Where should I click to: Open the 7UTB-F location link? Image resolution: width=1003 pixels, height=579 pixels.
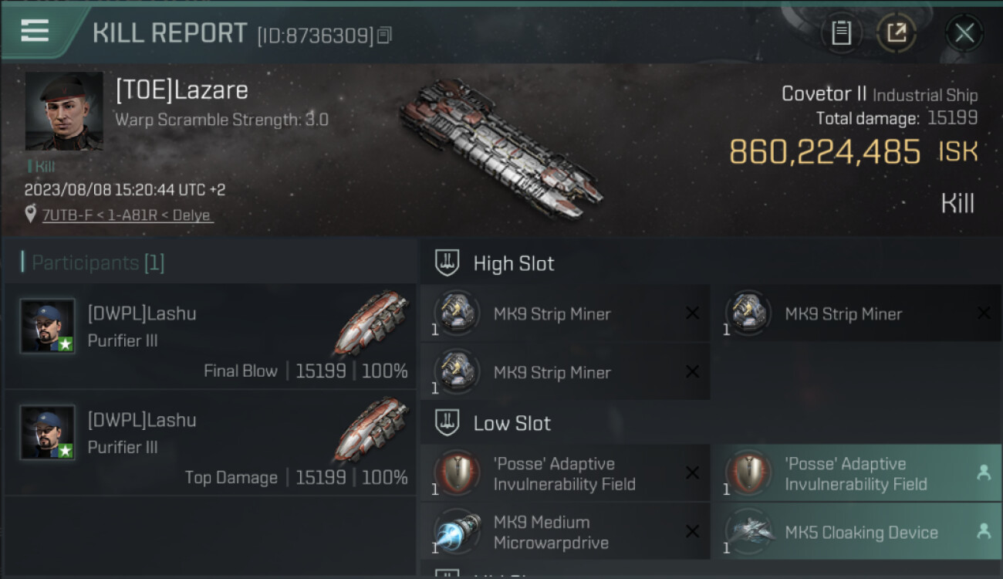tap(127, 215)
